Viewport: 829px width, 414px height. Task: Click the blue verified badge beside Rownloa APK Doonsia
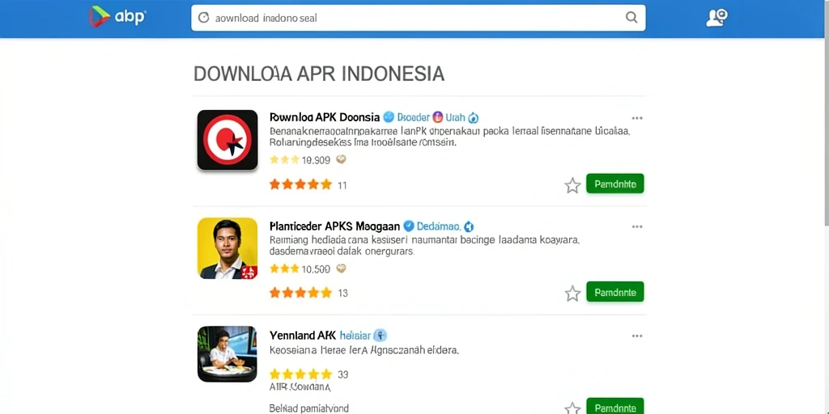click(x=389, y=117)
